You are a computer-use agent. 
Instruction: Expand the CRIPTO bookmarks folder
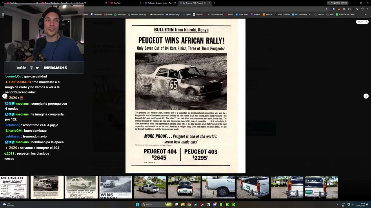click(319, 14)
